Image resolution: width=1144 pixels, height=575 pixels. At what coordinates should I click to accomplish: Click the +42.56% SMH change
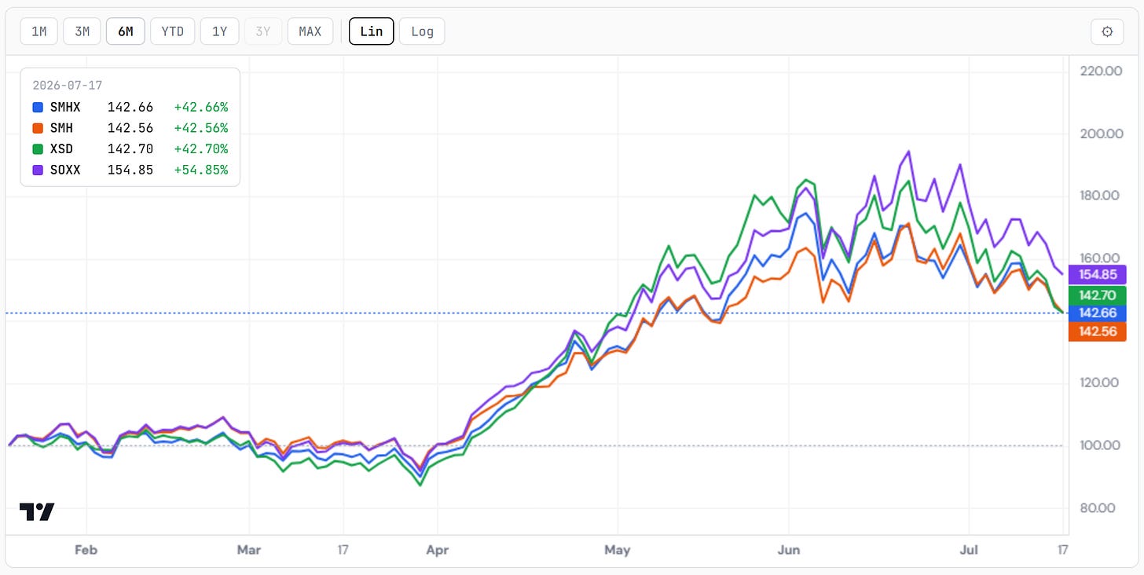pyautogui.click(x=201, y=128)
